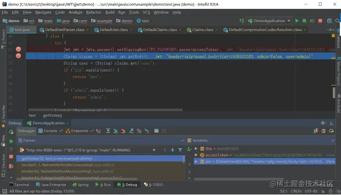Open the Spring tool window
Screen dimensions: 341x195
[x=81, y=185]
